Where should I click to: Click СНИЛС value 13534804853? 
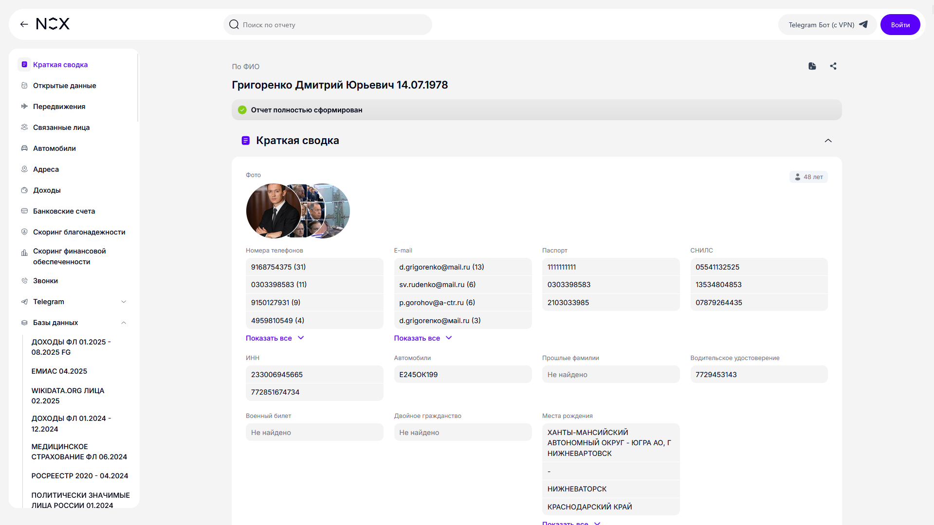(759, 285)
